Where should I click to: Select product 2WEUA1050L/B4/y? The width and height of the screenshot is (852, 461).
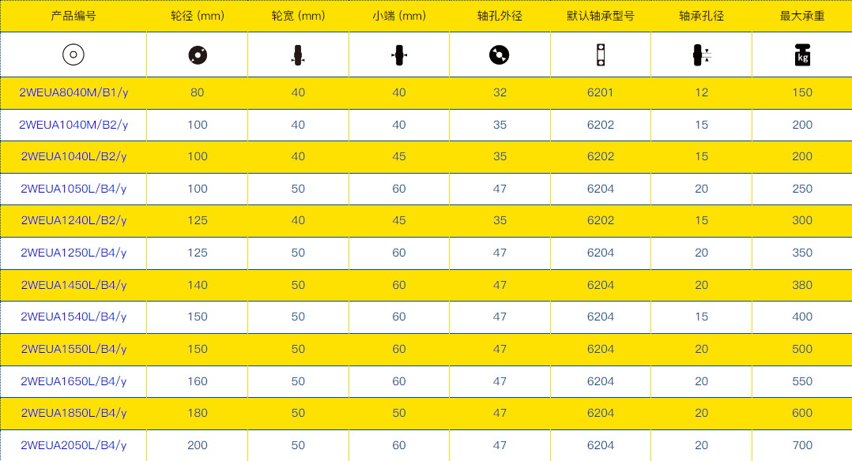pos(74,189)
